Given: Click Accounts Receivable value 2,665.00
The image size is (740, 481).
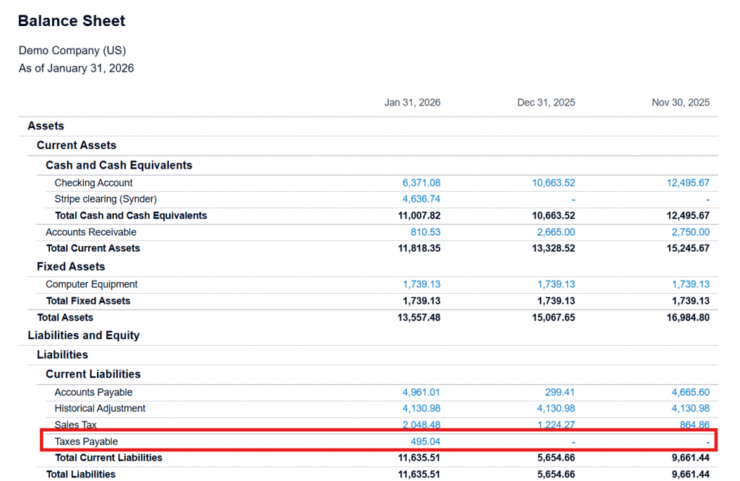Looking at the screenshot, I should (x=556, y=232).
